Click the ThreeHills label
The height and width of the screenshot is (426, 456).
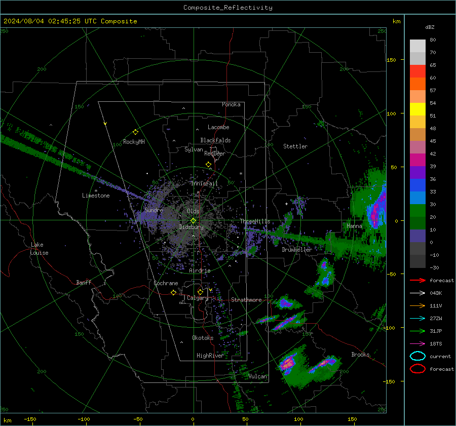pos(255,221)
